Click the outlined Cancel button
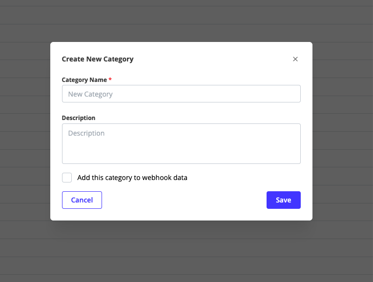The image size is (373, 282). coord(82,200)
